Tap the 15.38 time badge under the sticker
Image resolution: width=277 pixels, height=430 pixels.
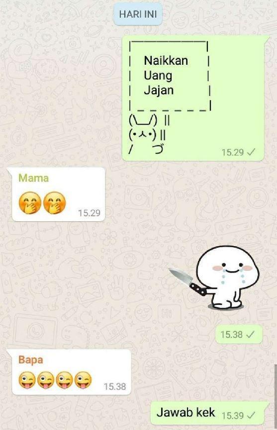pos(239,334)
